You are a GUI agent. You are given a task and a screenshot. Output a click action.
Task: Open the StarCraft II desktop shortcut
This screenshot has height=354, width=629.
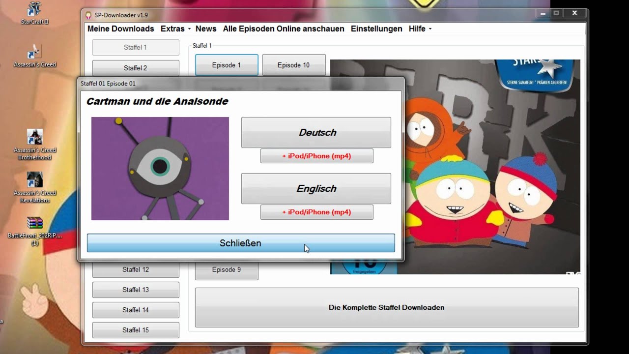click(34, 13)
